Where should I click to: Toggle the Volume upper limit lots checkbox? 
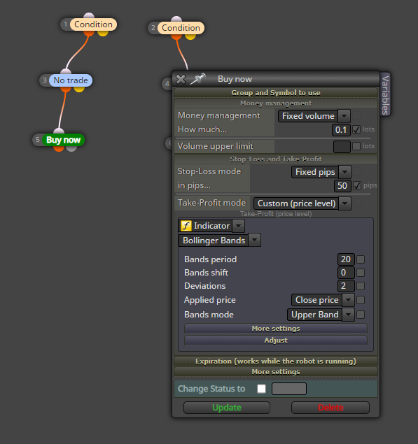pos(356,146)
